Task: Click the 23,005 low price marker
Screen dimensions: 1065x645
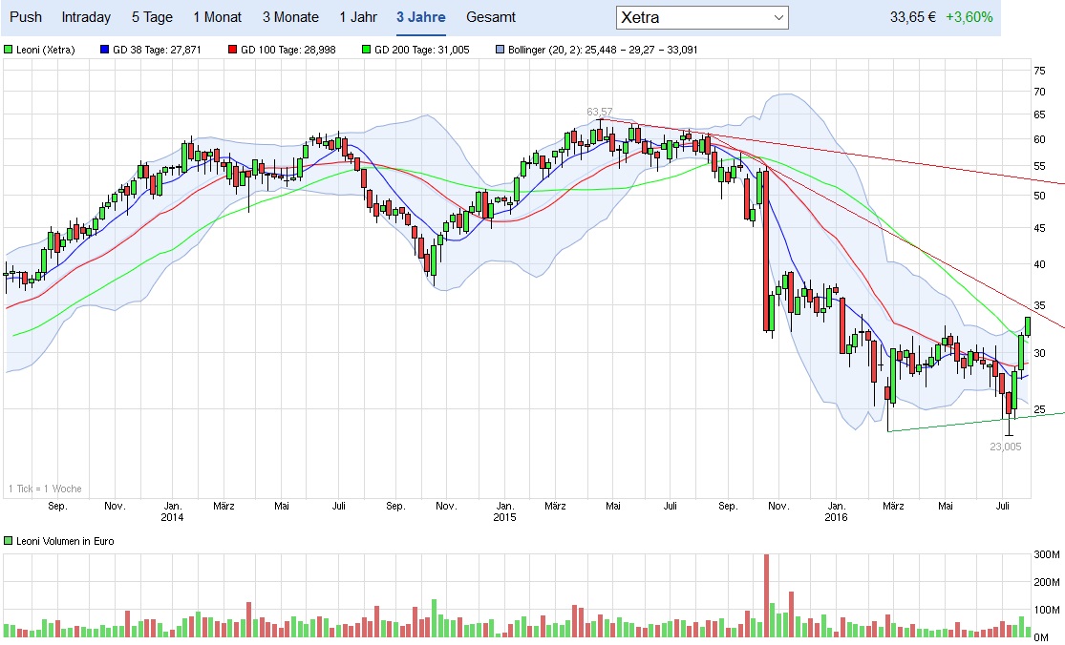Action: (1006, 446)
